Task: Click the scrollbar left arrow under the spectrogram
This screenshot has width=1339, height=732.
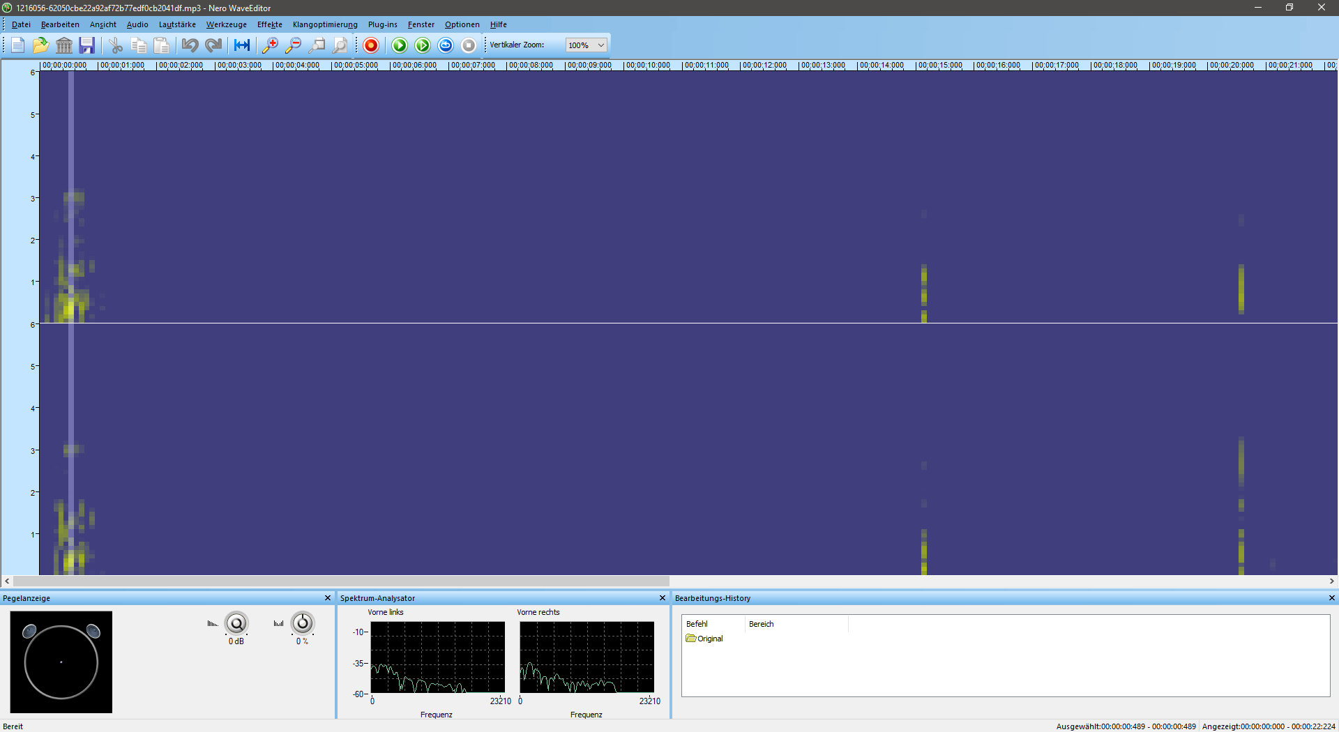Action: pyautogui.click(x=7, y=581)
